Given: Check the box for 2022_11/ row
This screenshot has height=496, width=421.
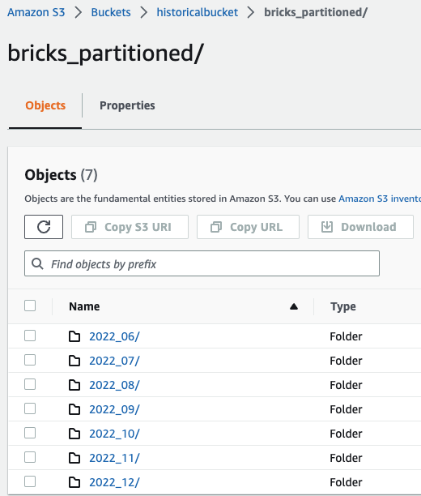Looking at the screenshot, I should coord(30,457).
